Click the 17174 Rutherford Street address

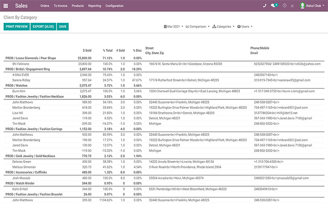184,80
